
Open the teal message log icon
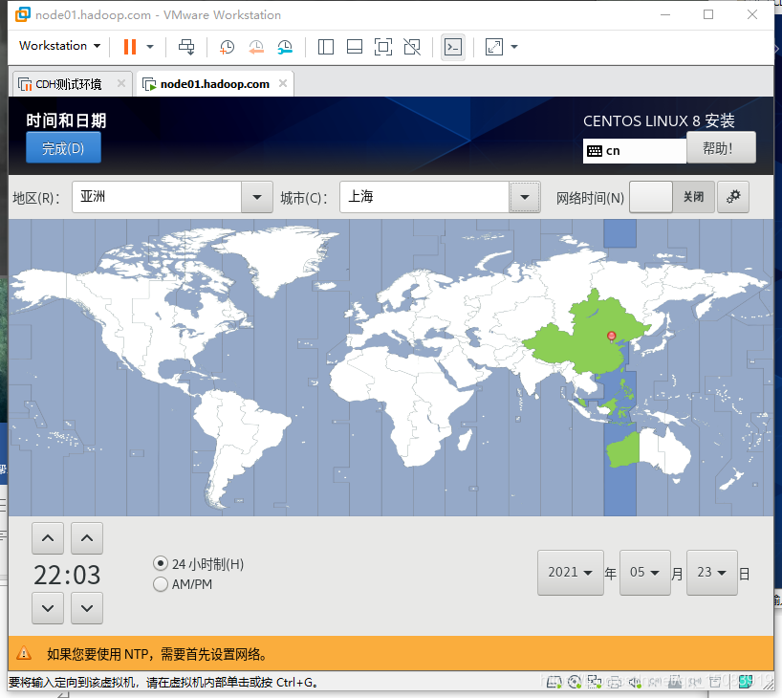click(746, 681)
